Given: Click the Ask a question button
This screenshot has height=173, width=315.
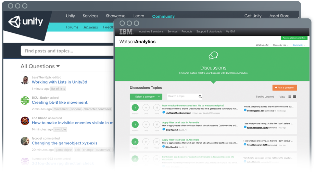Looking at the screenshot, I should pos(285,88).
